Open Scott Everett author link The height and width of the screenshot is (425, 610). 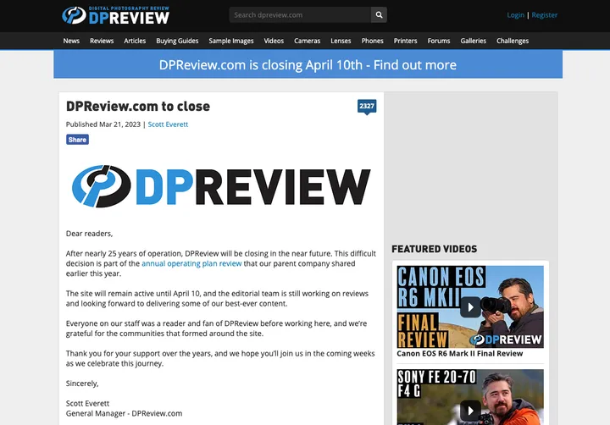coord(168,124)
